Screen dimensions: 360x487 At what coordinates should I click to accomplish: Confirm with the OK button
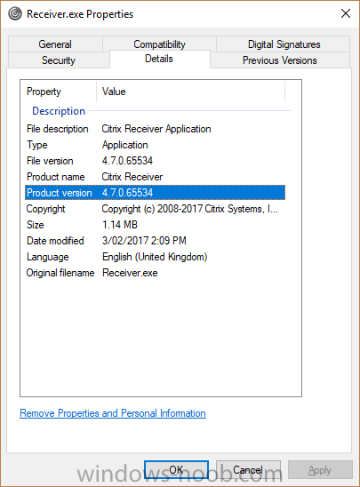coord(176,469)
